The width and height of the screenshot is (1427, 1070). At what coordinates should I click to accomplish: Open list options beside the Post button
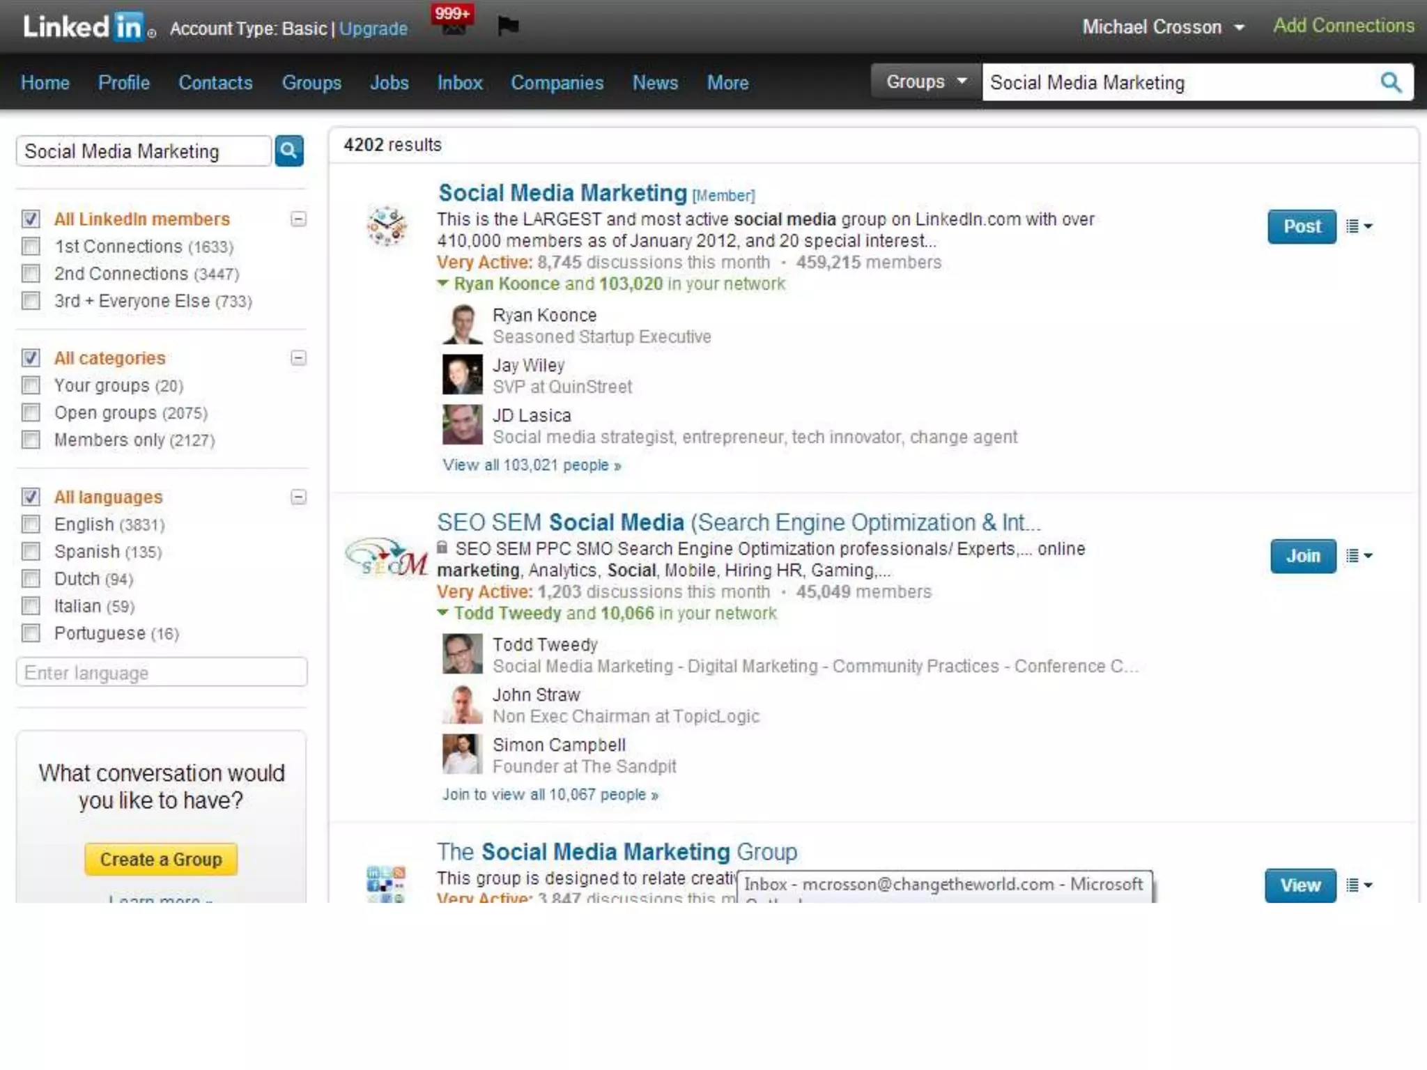[x=1359, y=226]
